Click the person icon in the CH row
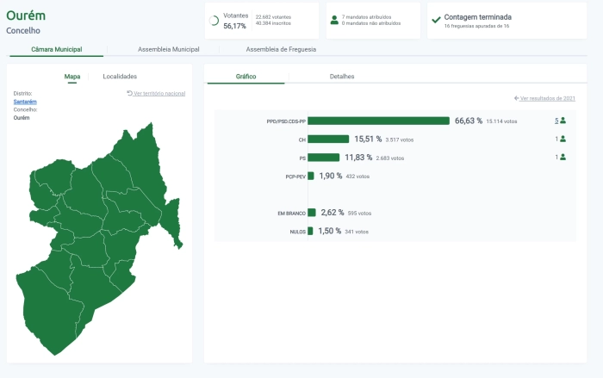 [x=563, y=139]
